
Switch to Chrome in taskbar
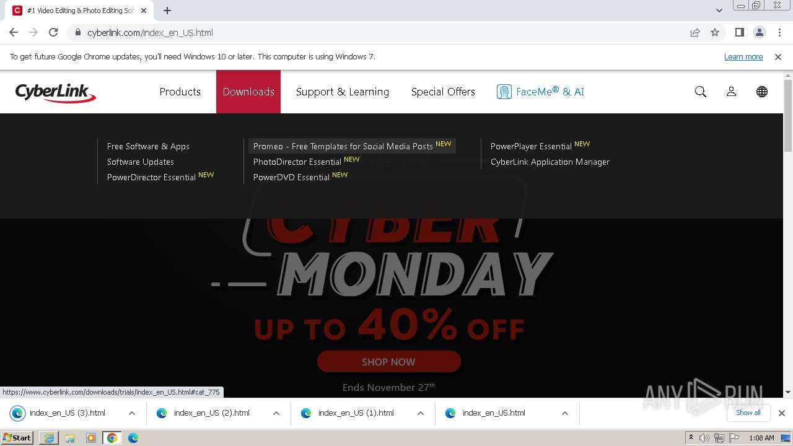[x=112, y=438]
